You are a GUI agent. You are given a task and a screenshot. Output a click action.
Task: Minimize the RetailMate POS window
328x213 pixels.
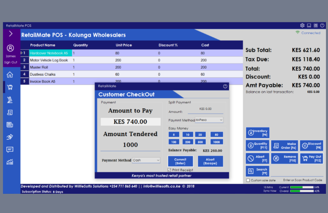pyautogui.click(x=309, y=25)
